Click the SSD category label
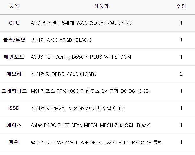 pos(14,108)
